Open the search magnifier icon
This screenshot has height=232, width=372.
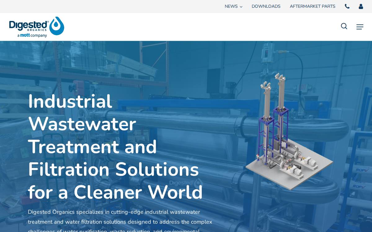coord(344,26)
